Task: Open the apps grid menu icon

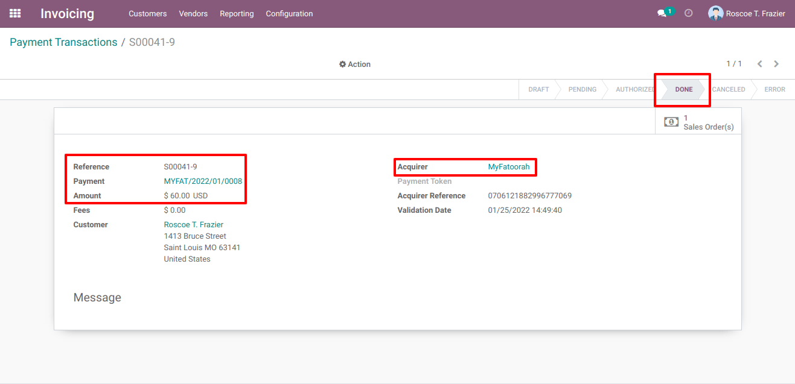Action: [15, 13]
